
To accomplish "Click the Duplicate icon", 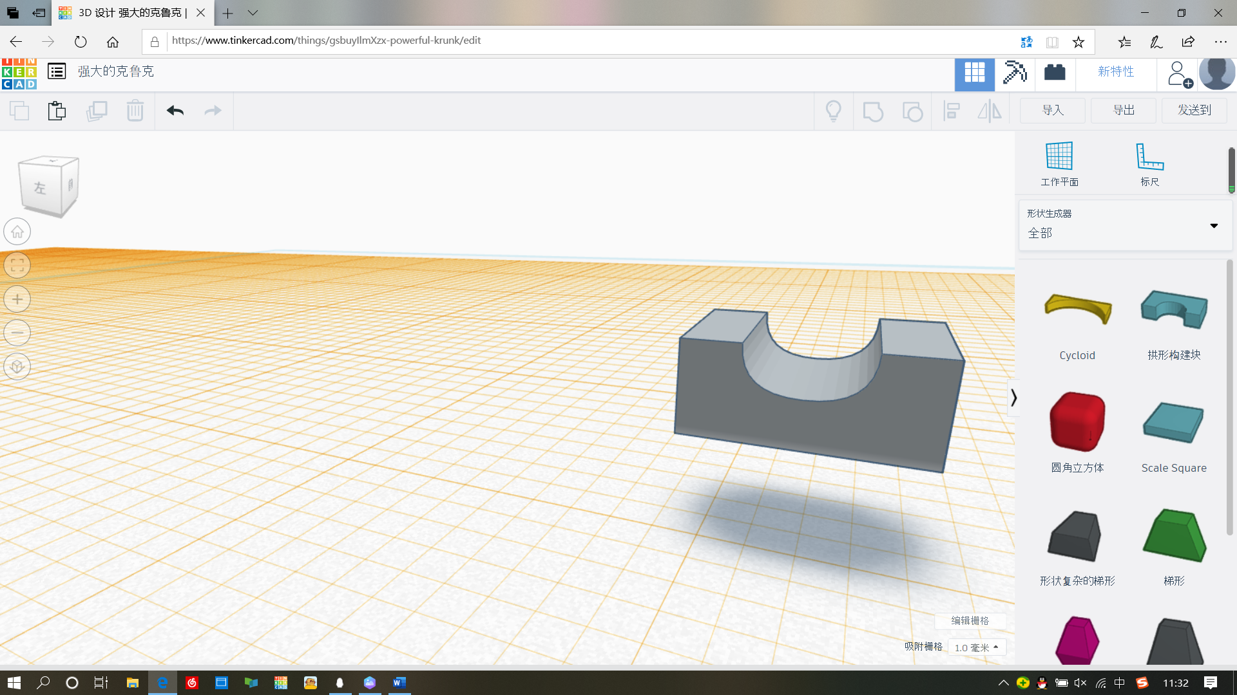I will pos(97,111).
